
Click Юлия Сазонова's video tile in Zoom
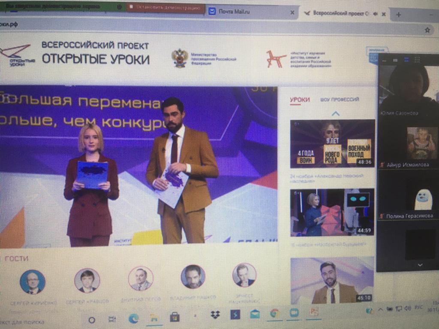pos(408,91)
